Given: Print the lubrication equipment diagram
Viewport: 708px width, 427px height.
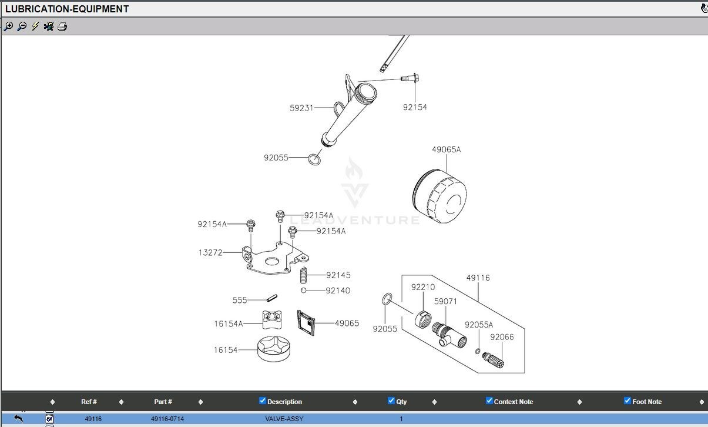Looking at the screenshot, I should tap(62, 26).
